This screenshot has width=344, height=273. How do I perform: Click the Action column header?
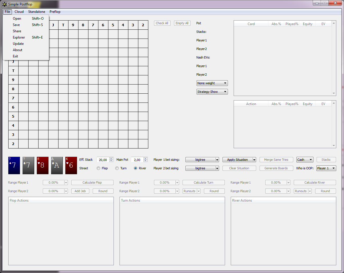point(251,104)
